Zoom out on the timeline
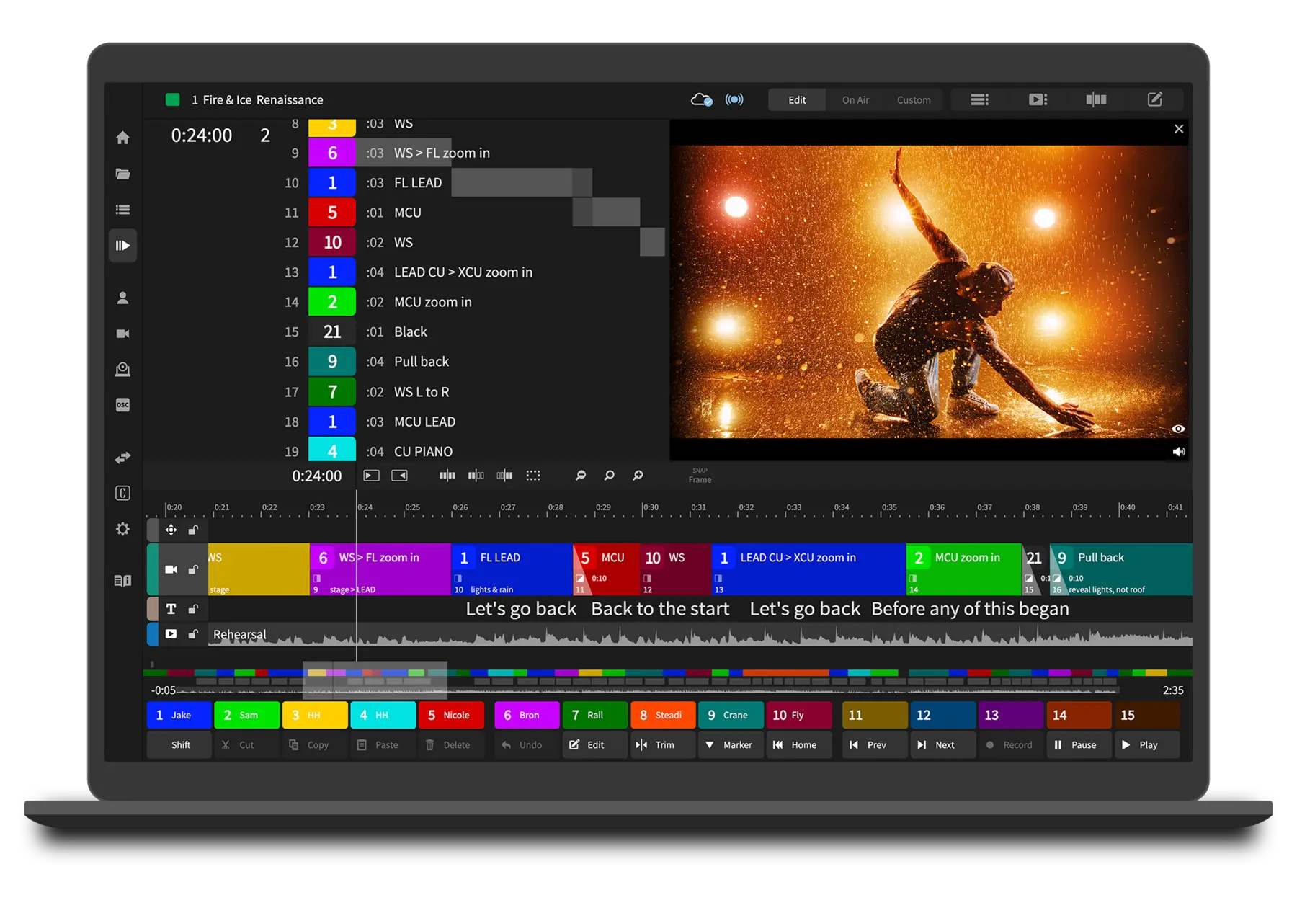This screenshot has width=1297, height=908. pyautogui.click(x=581, y=476)
